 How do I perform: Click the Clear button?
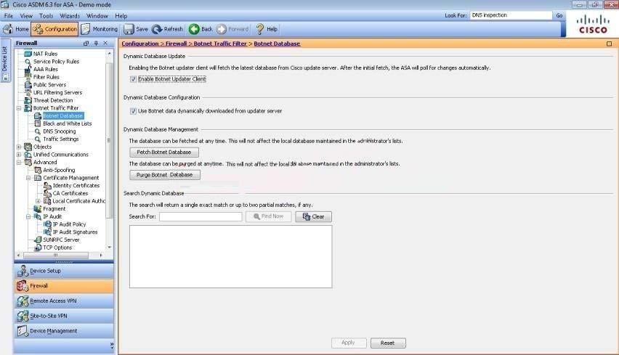click(x=313, y=216)
